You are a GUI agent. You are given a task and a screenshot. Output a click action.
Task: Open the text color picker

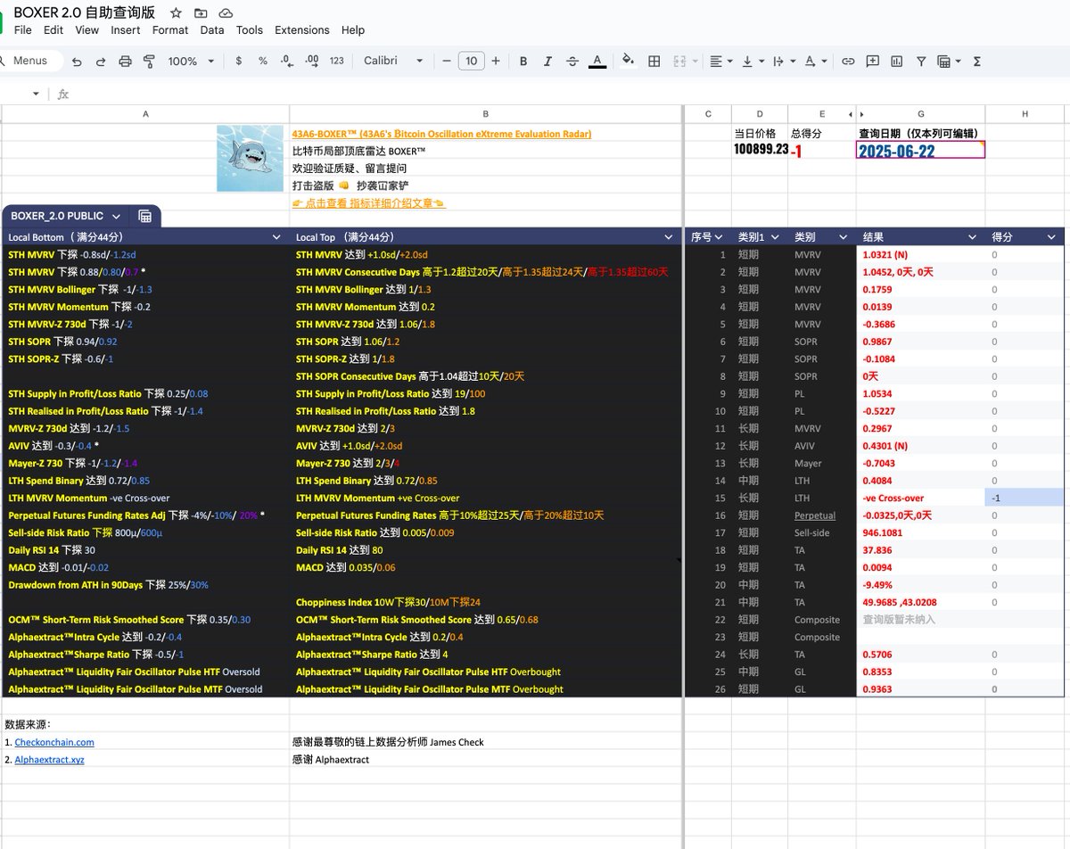pyautogui.click(x=597, y=62)
